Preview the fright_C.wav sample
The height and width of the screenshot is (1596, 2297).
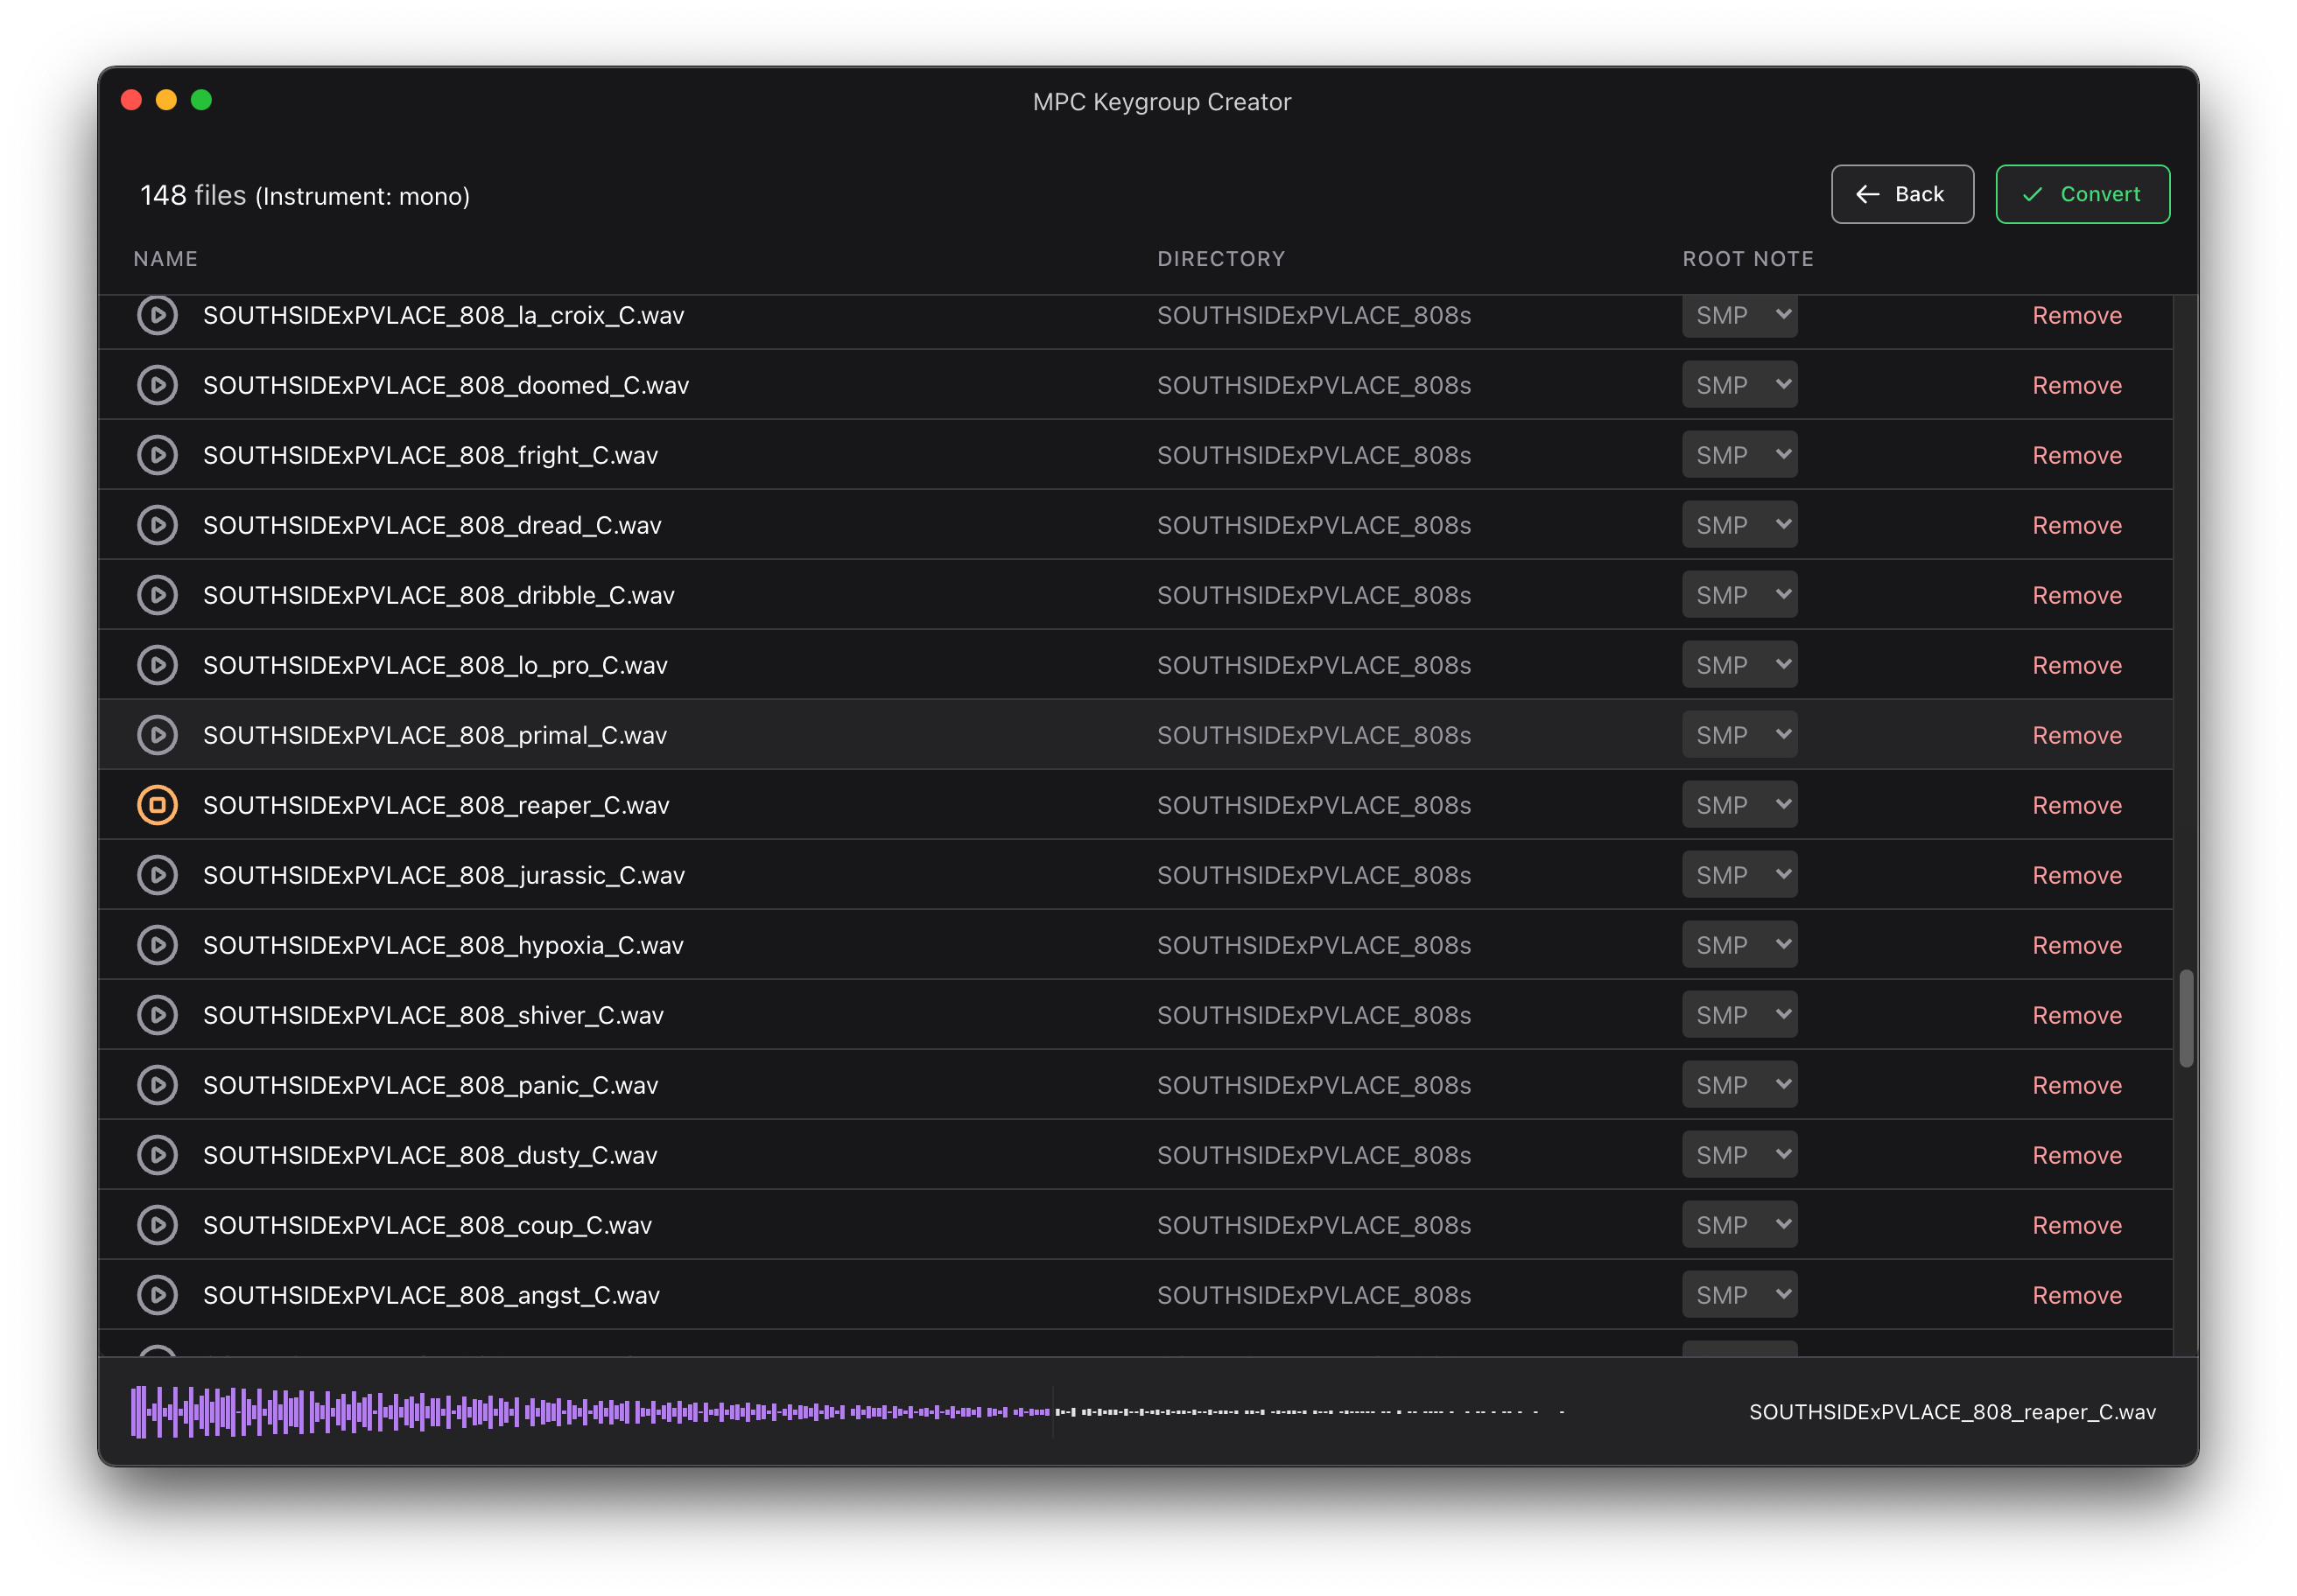(157, 455)
